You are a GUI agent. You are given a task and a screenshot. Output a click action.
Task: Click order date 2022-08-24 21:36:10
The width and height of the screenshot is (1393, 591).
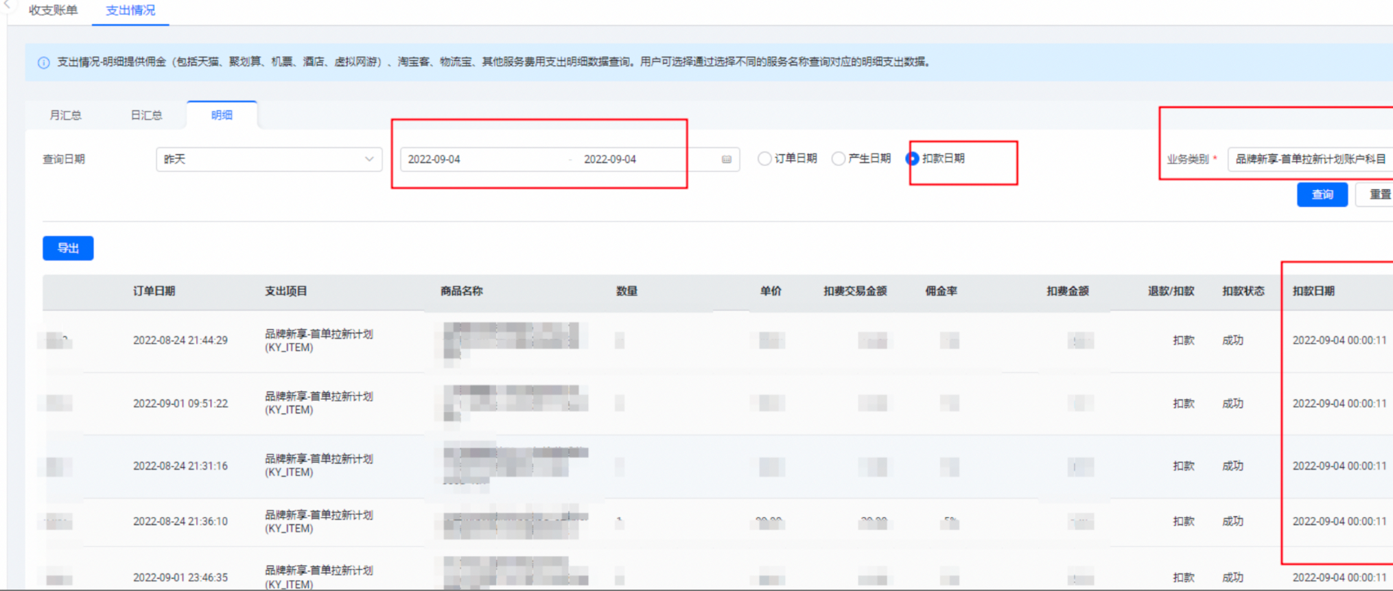pyautogui.click(x=180, y=522)
